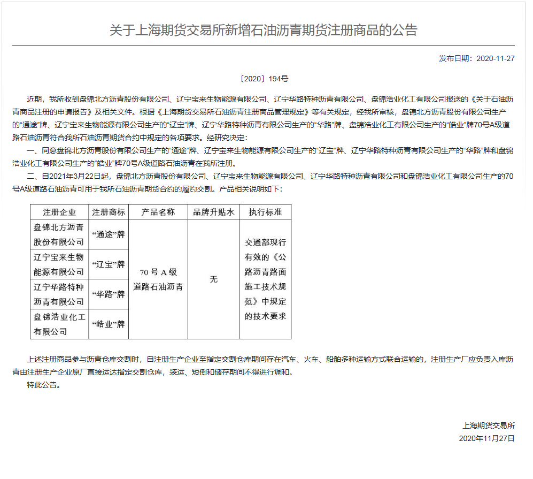Click the 70号A级道路石油沥青 product cell
This screenshot has width=533, height=479.
tap(157, 280)
